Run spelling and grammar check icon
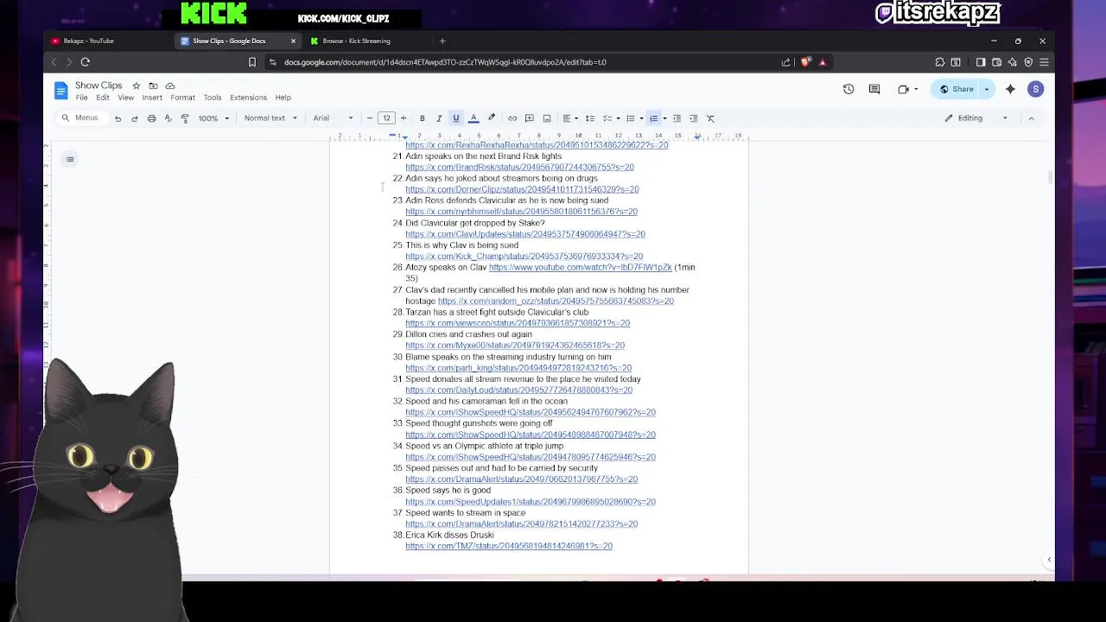The width and height of the screenshot is (1106, 622). [x=168, y=118]
